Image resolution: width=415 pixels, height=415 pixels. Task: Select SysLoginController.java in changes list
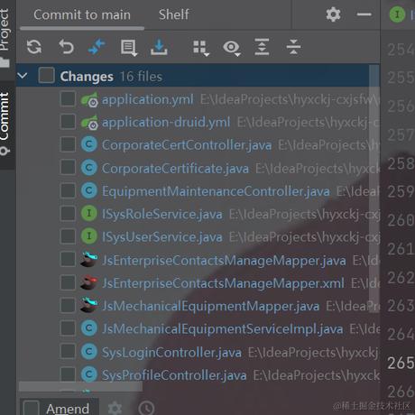pos(171,352)
